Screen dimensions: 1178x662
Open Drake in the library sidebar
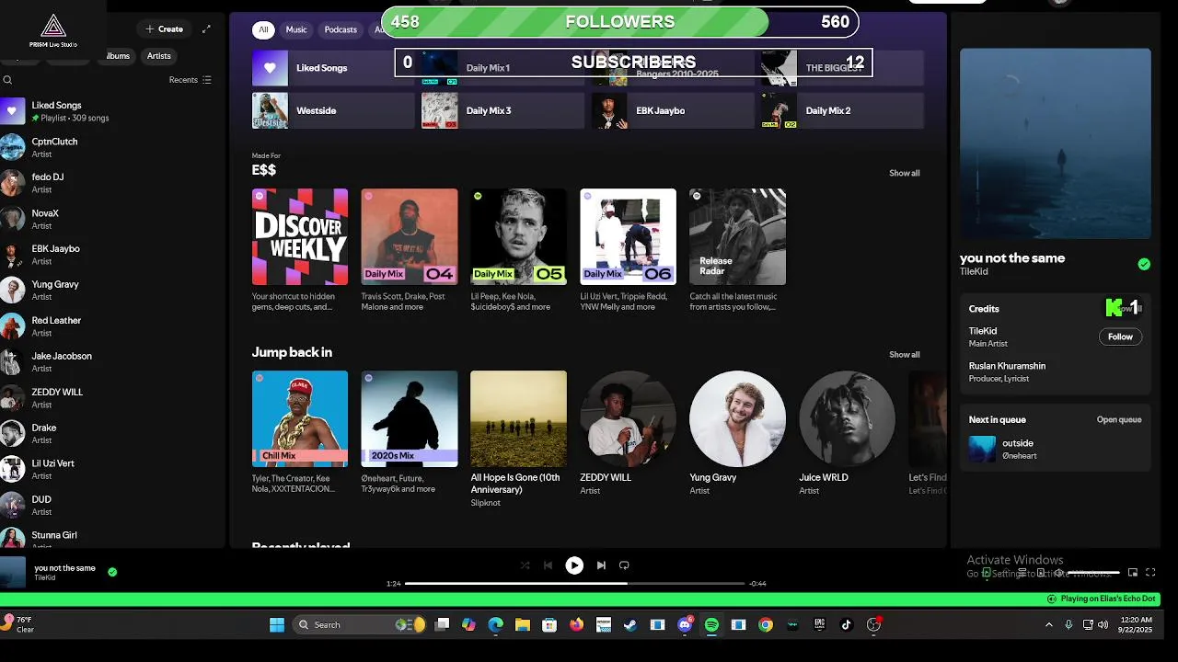(110, 434)
